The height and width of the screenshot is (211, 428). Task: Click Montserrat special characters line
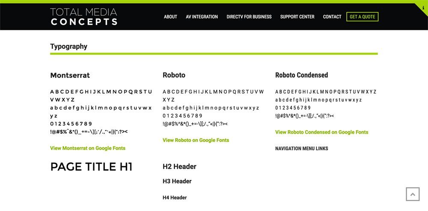[x=89, y=132]
